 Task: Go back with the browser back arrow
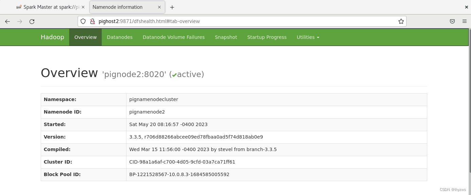(7, 21)
